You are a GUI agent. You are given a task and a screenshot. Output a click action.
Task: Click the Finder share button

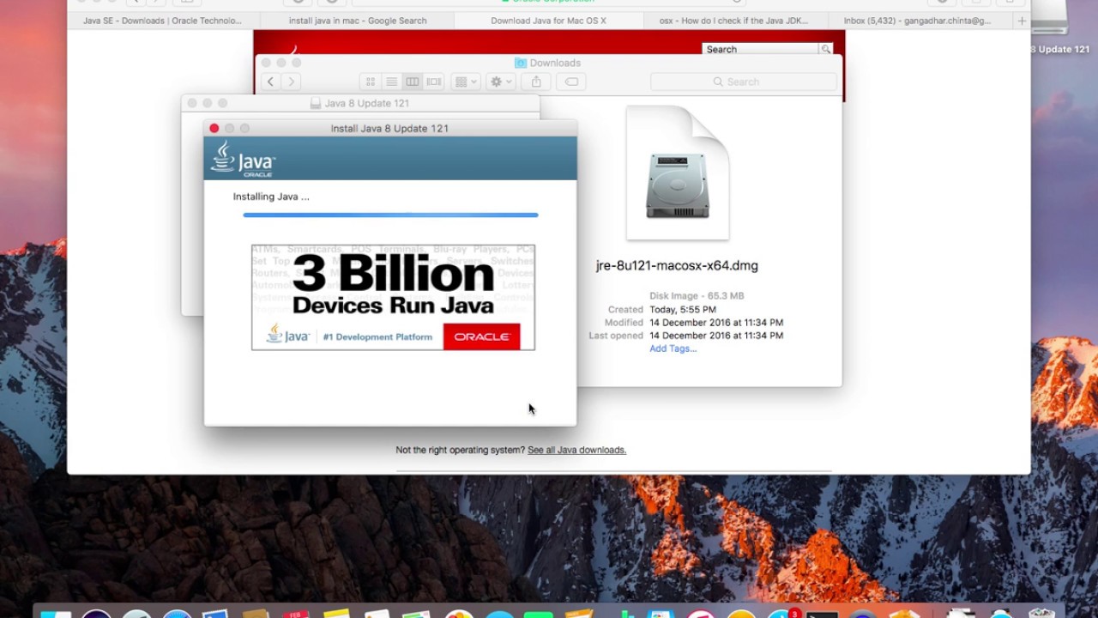point(536,82)
